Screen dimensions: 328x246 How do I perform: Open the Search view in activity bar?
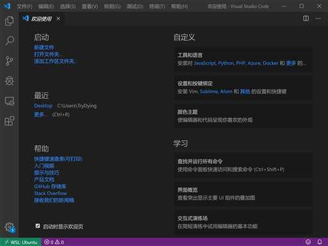click(x=10, y=40)
